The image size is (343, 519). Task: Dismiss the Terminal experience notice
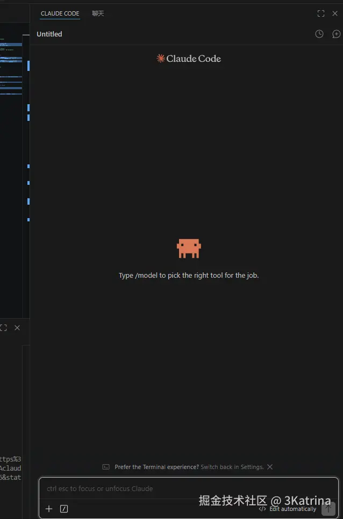pos(270,467)
